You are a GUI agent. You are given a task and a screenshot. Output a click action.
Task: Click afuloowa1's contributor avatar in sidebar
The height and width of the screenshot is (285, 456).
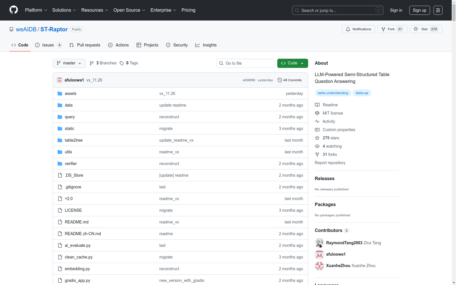(x=319, y=254)
